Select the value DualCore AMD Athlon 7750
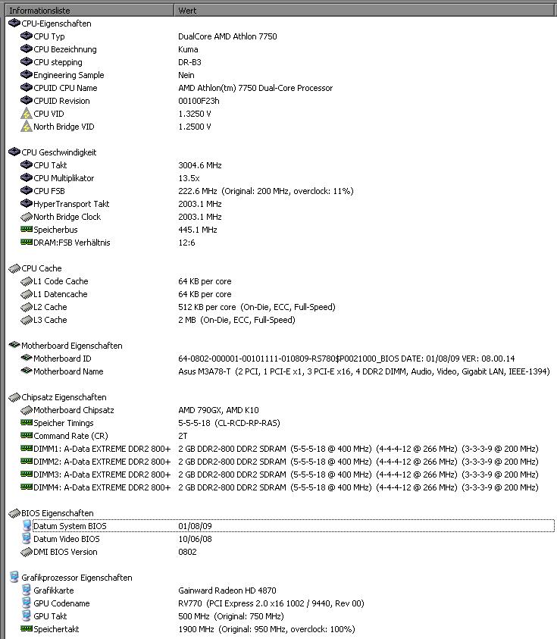The width and height of the screenshot is (557, 639). (x=227, y=36)
